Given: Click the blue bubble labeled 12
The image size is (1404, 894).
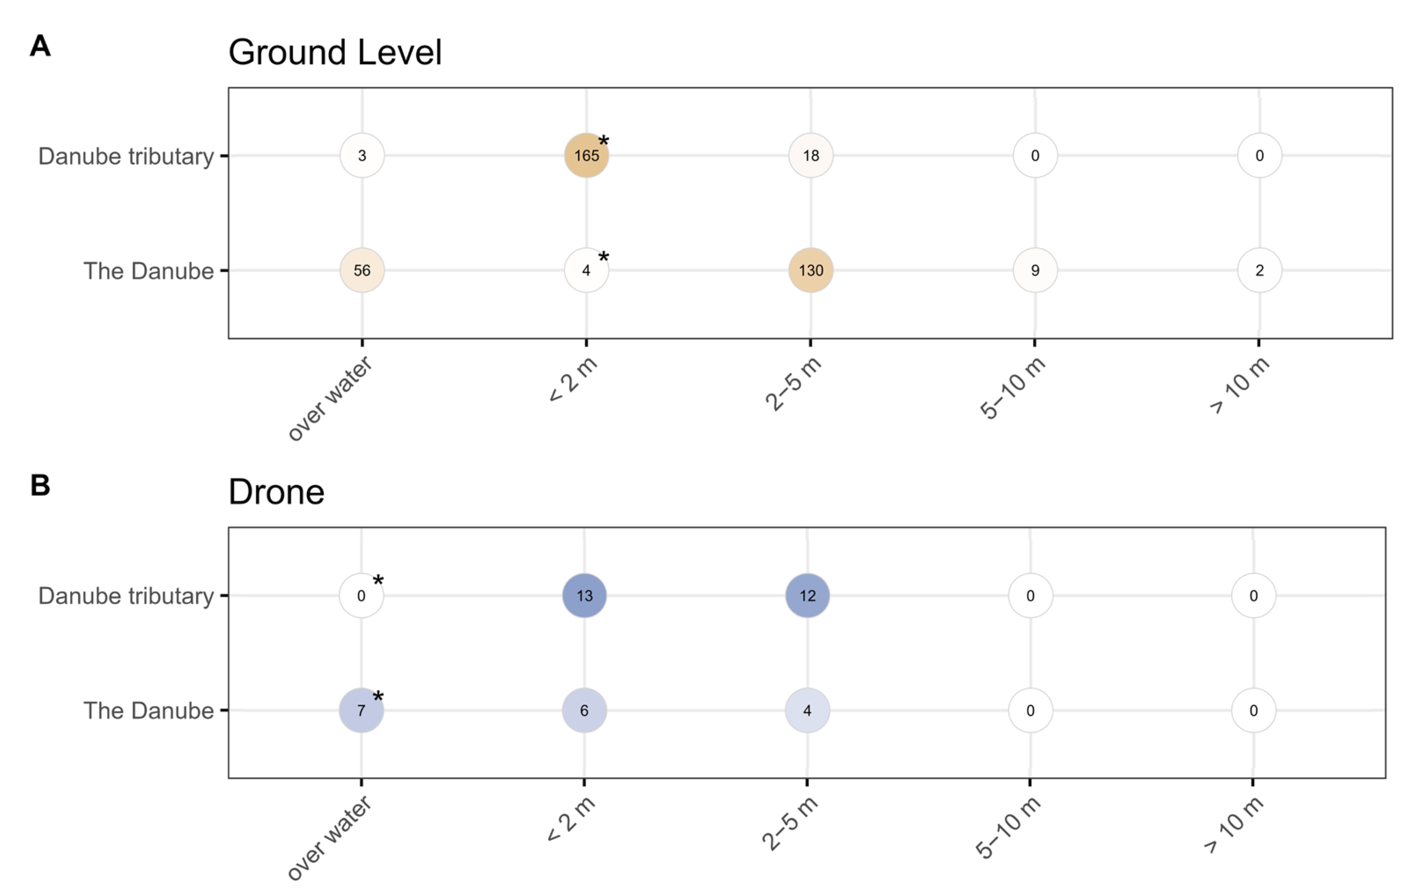Looking at the screenshot, I should click(x=807, y=595).
